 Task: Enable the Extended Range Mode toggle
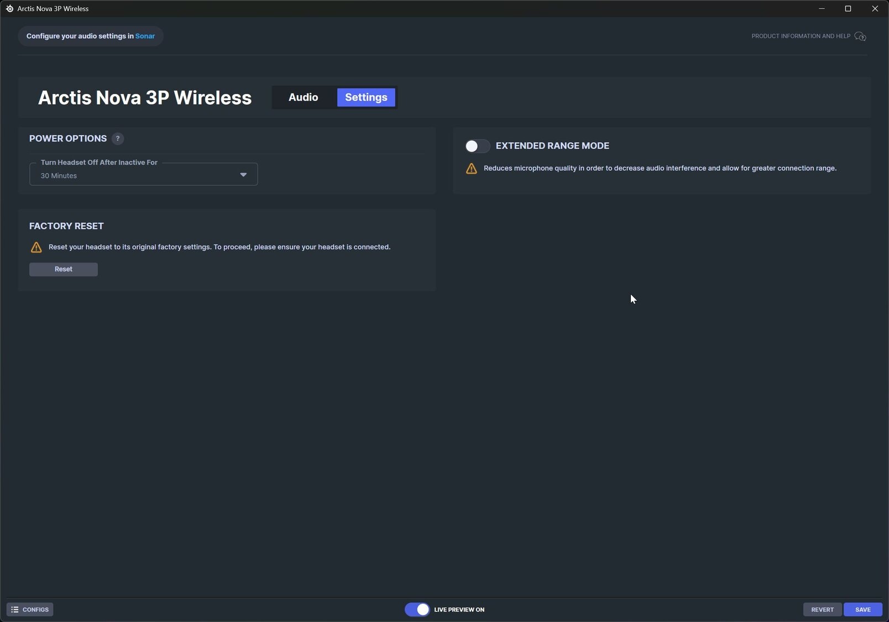(478, 146)
